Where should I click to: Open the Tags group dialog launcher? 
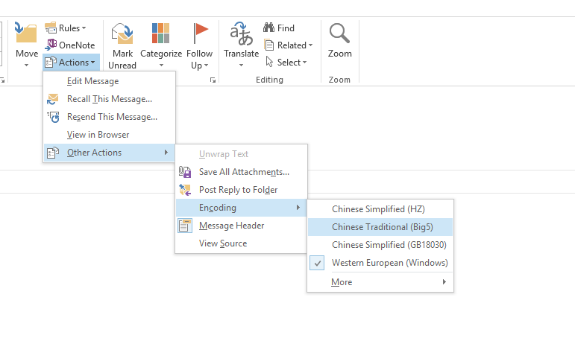point(213,80)
